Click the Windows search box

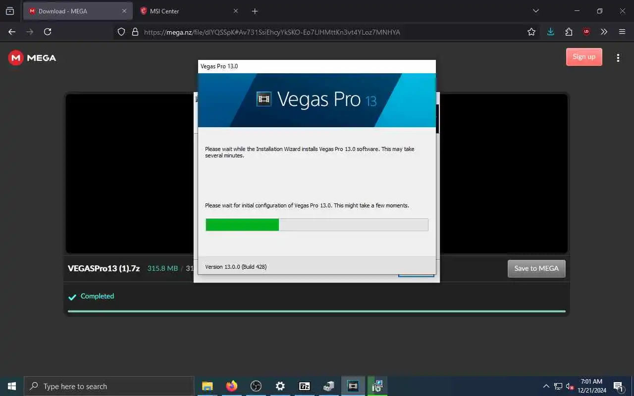pos(109,386)
